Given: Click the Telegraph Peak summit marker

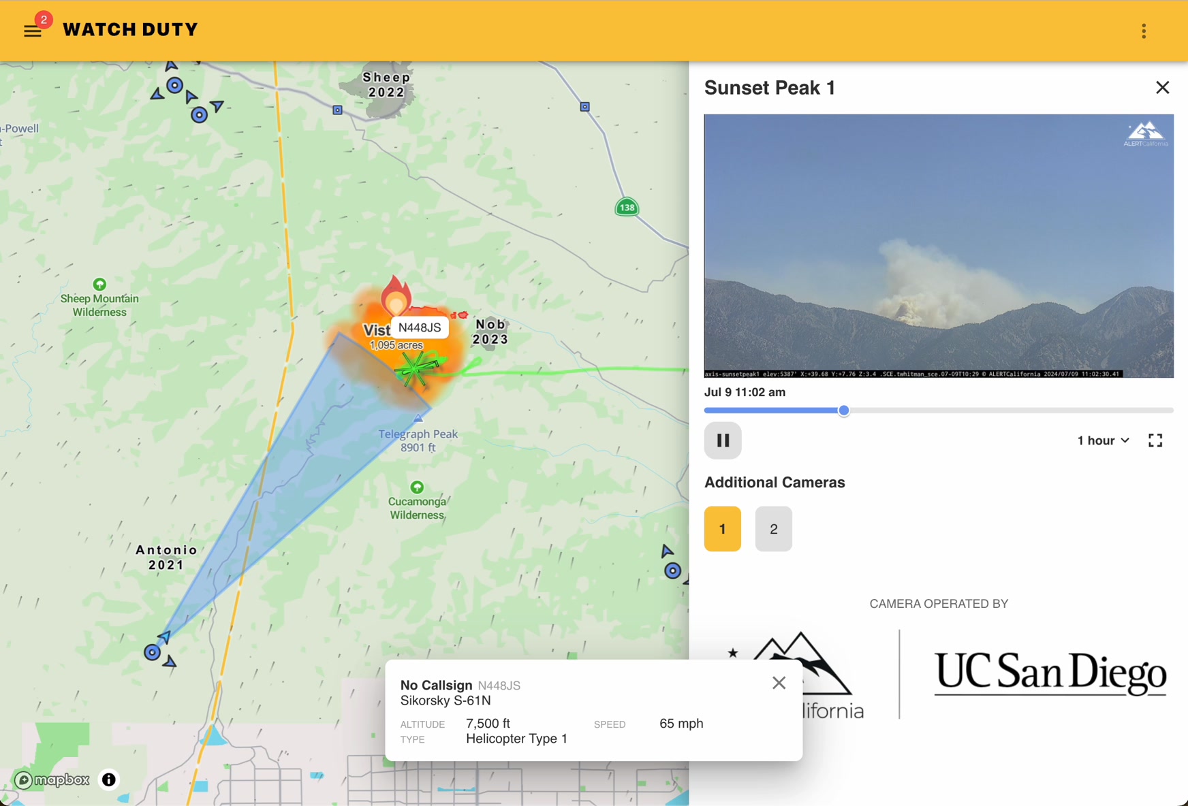Looking at the screenshot, I should tap(418, 418).
